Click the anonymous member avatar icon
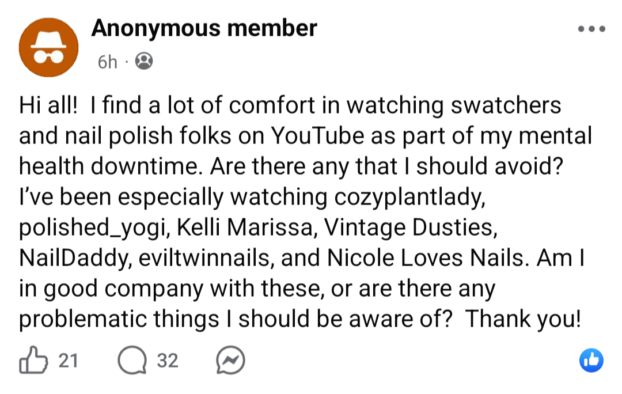 [x=48, y=47]
